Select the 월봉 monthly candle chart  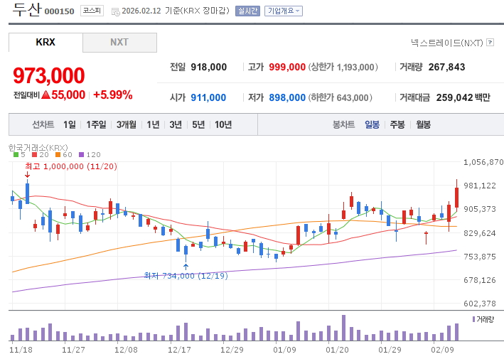pyautogui.click(x=424, y=124)
